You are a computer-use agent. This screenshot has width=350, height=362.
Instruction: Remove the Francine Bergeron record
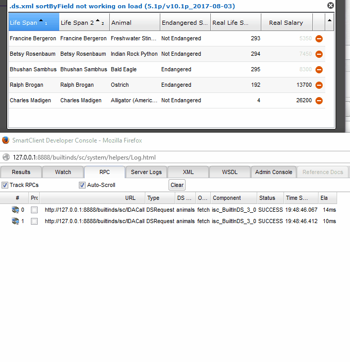coord(319,39)
